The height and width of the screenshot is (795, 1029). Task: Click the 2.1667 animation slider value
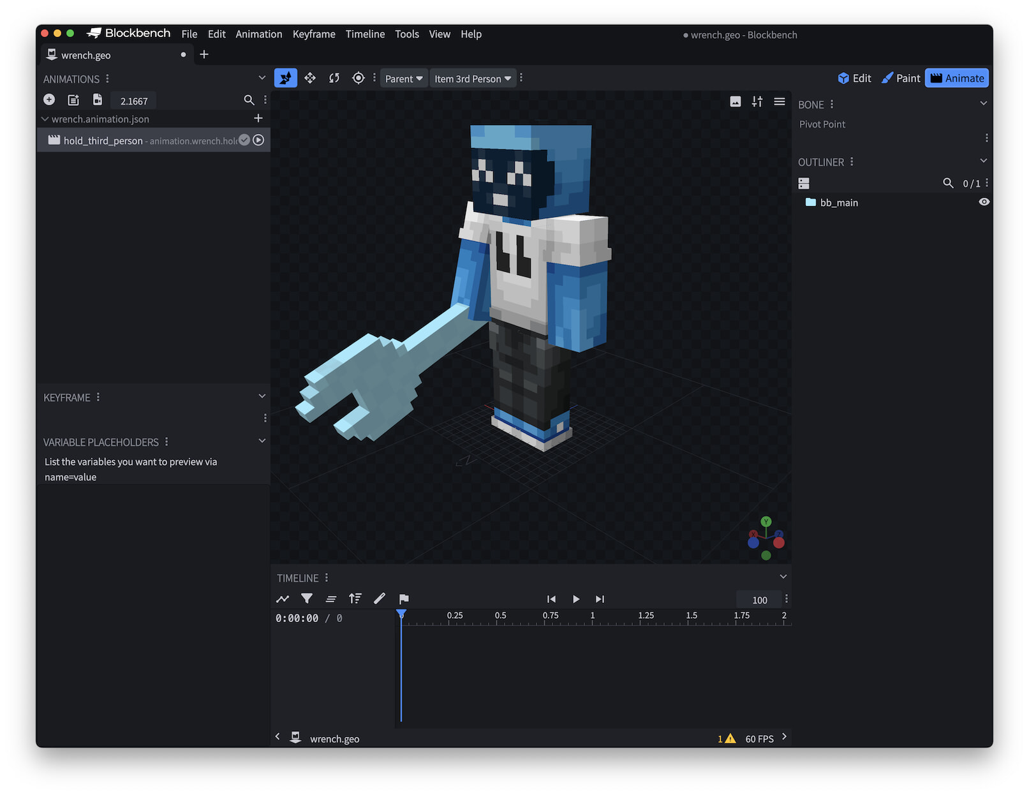[x=134, y=101]
